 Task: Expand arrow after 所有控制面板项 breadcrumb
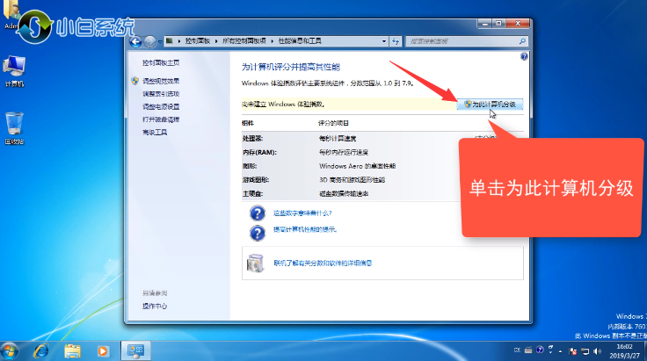[x=273, y=41]
